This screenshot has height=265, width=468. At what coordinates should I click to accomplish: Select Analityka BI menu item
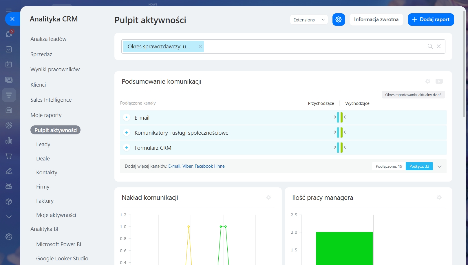44,229
